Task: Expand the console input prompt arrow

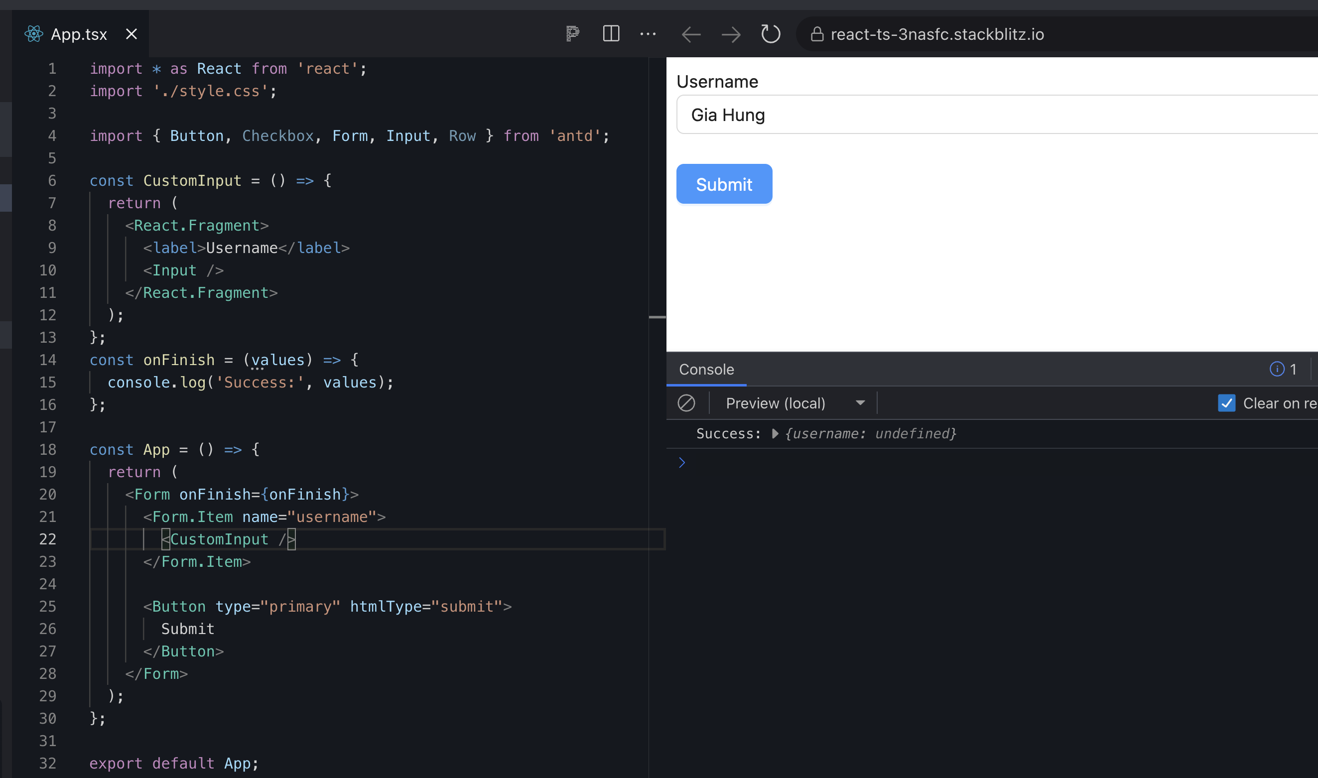Action: coord(683,461)
